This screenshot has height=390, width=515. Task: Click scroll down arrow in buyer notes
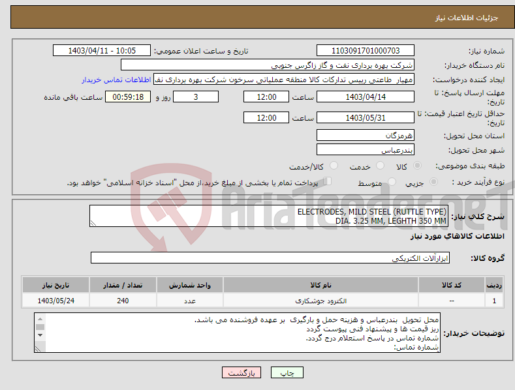pyautogui.click(x=40, y=335)
